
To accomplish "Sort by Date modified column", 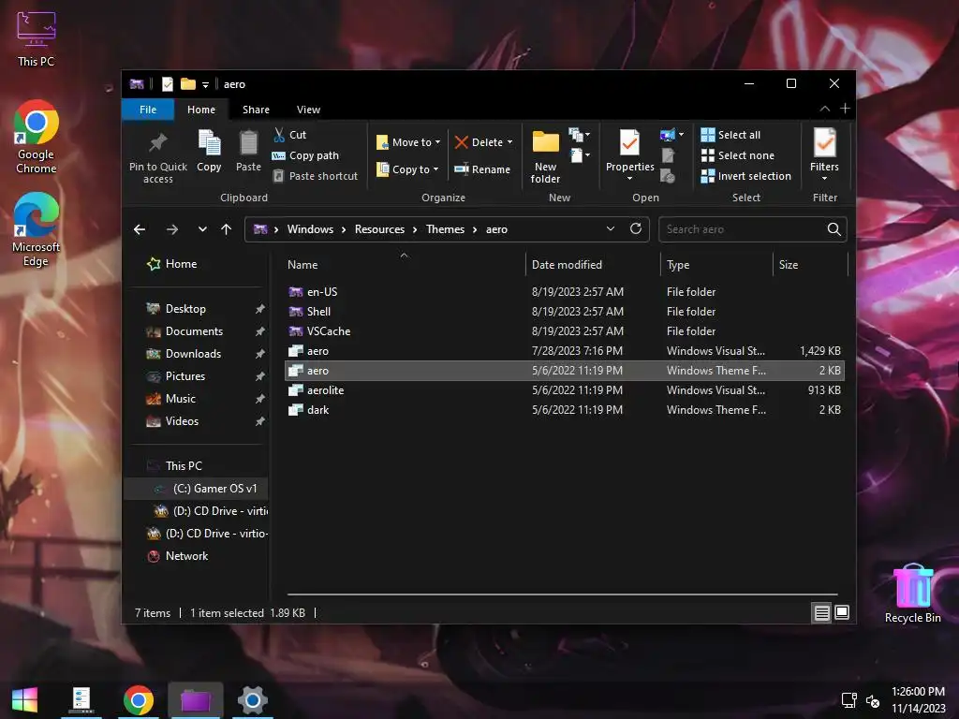I will click(x=593, y=265).
